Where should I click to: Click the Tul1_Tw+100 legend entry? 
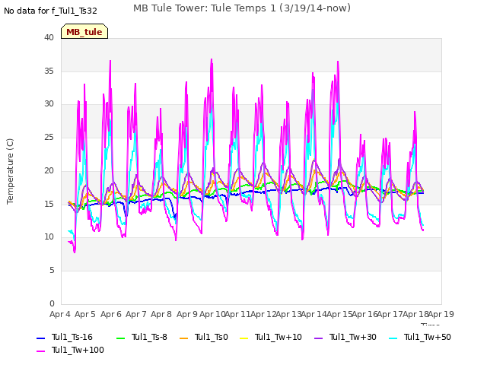[70, 350]
